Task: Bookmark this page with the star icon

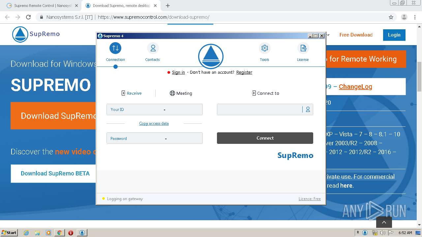Action: click(x=391, y=17)
